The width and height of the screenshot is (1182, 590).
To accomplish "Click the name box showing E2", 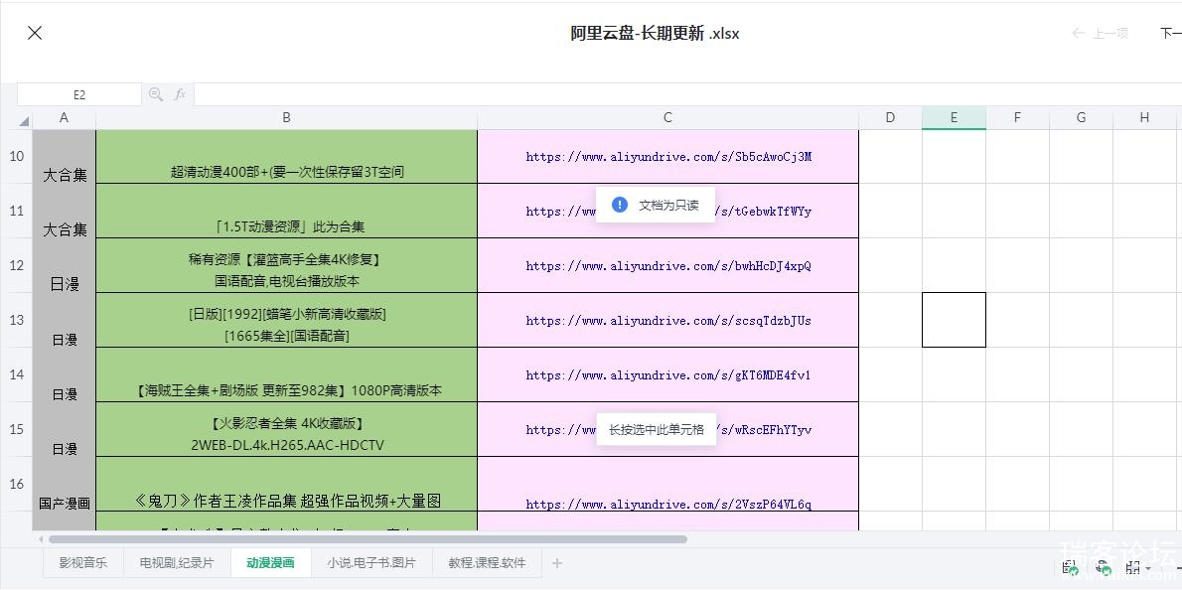I will pos(79,95).
